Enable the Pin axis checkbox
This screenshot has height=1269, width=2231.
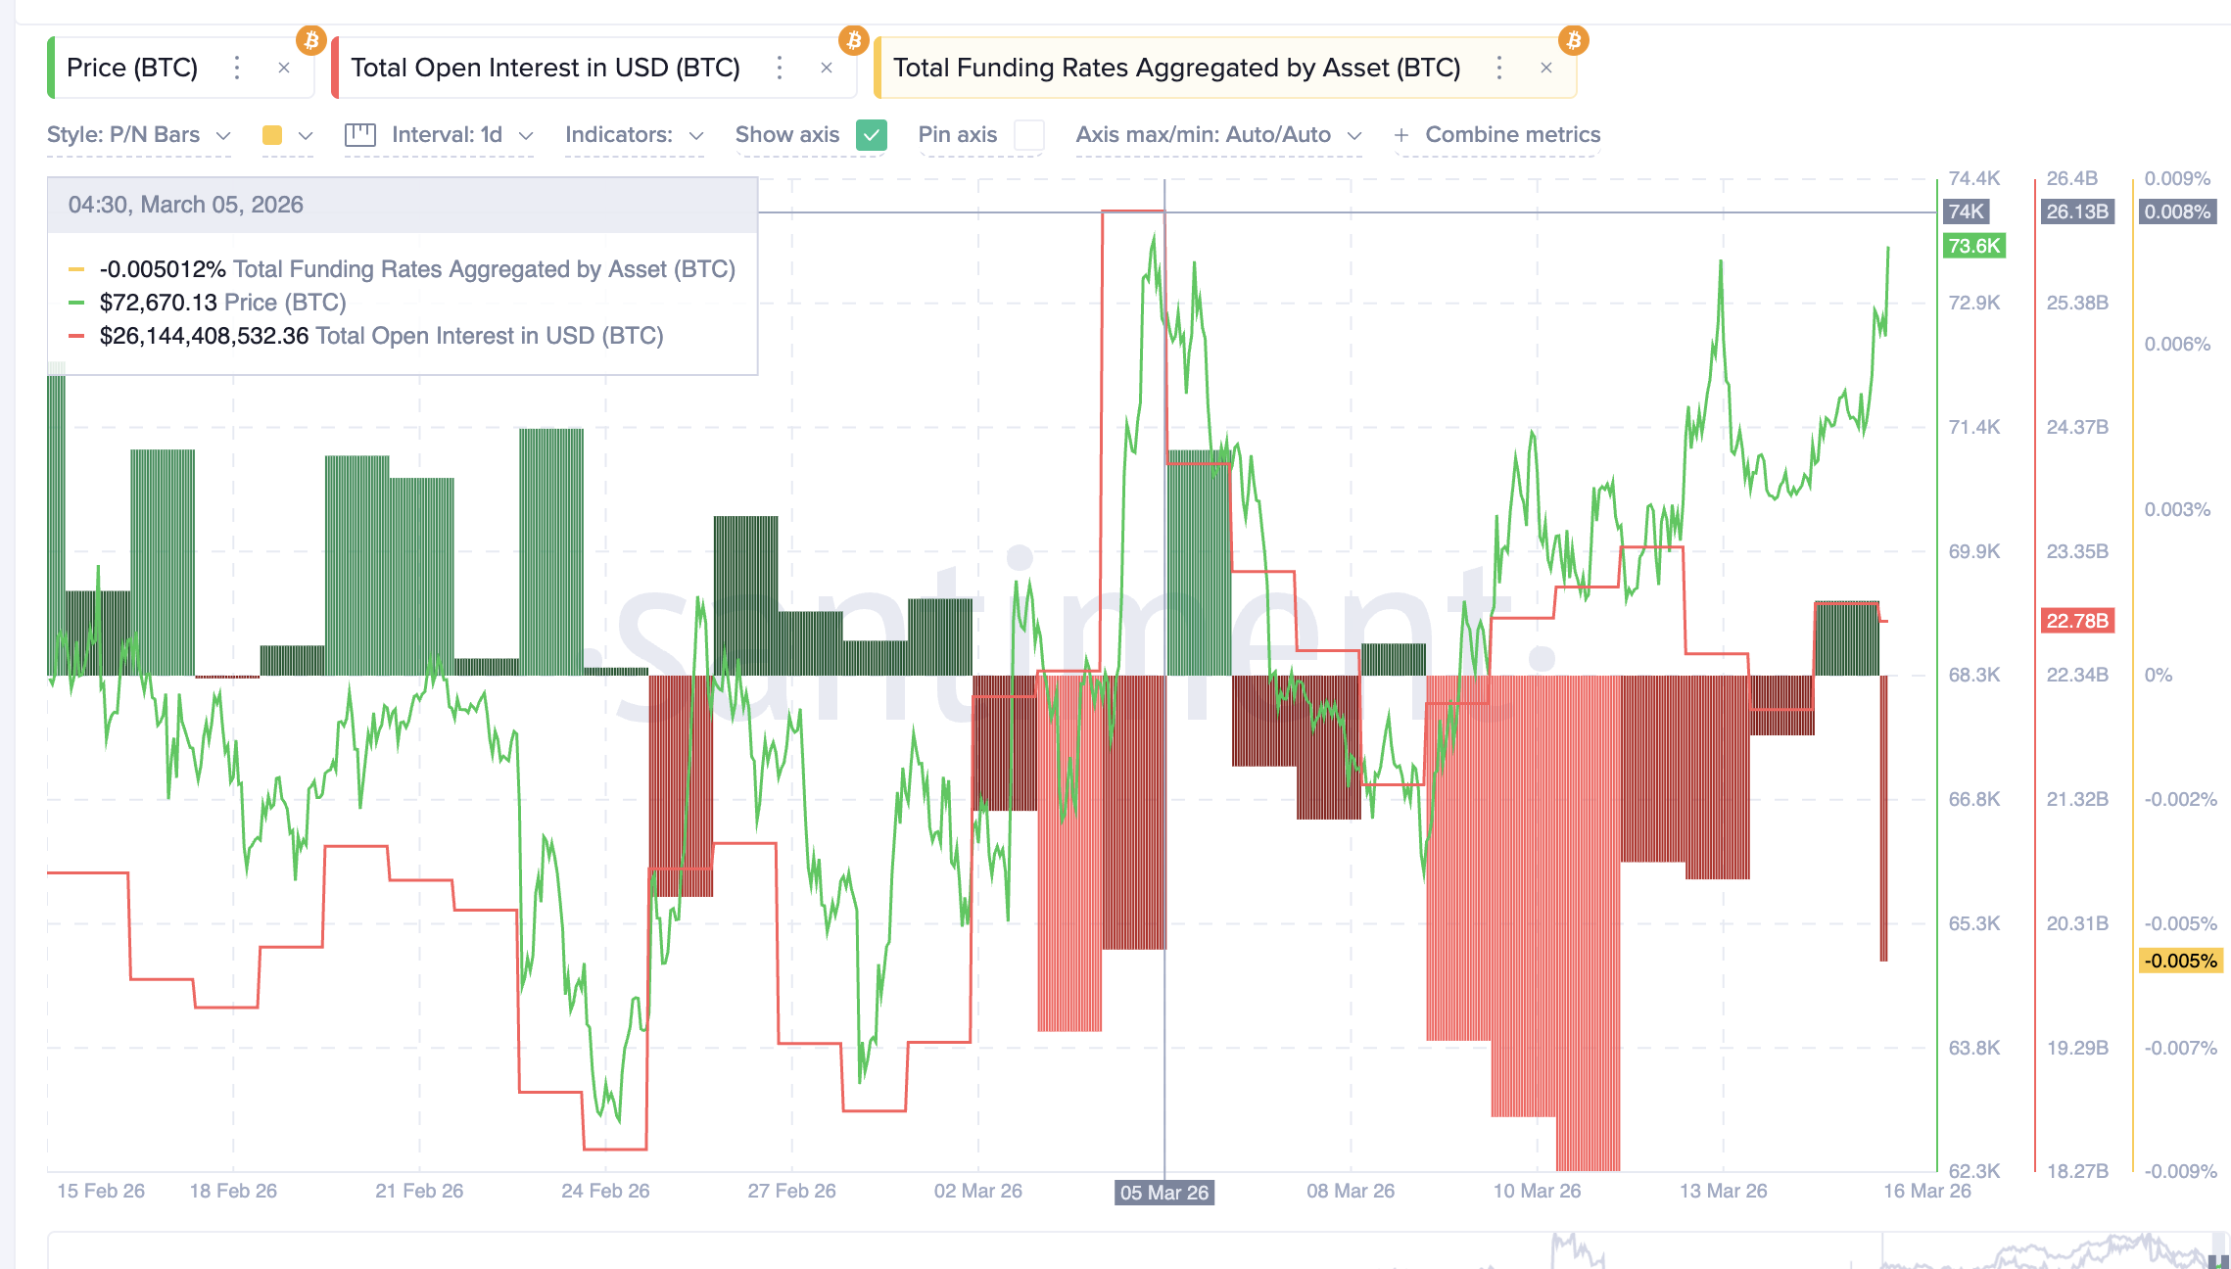pyautogui.click(x=1028, y=135)
